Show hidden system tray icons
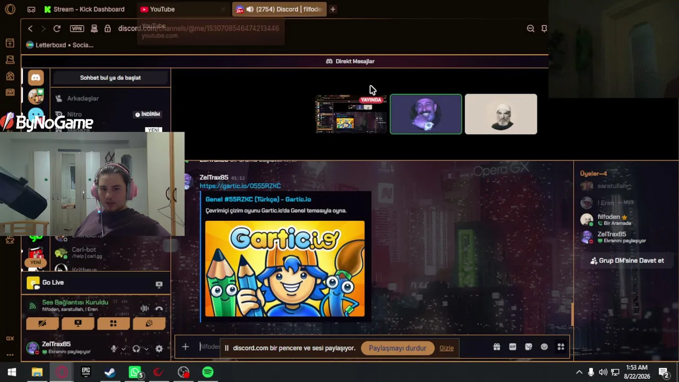This screenshot has width=679, height=382. click(x=579, y=372)
